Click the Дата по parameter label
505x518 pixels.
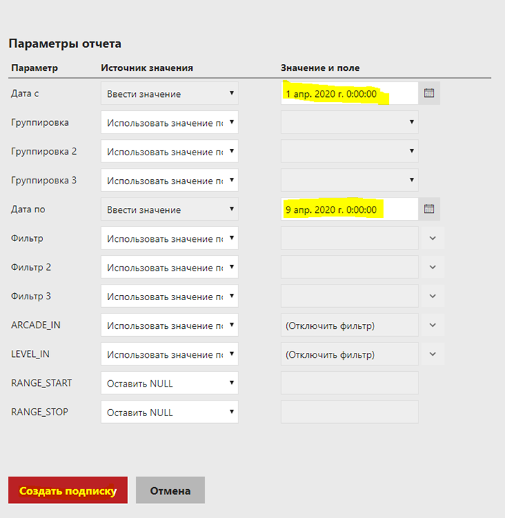[x=28, y=209]
